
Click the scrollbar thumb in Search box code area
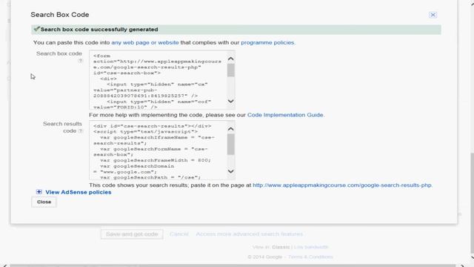(x=230, y=70)
